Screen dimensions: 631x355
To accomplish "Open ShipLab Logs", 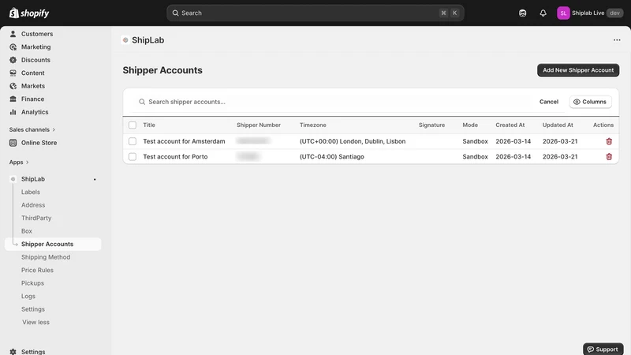I will pyautogui.click(x=28, y=297).
